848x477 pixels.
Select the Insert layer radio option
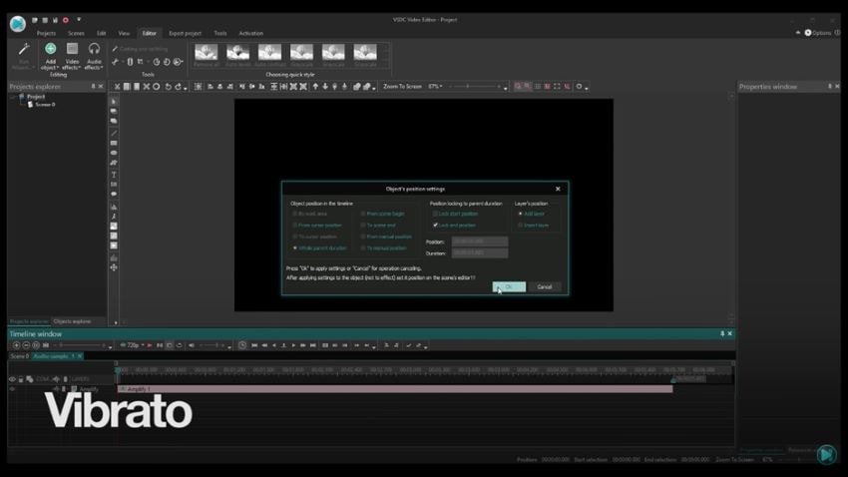520,225
